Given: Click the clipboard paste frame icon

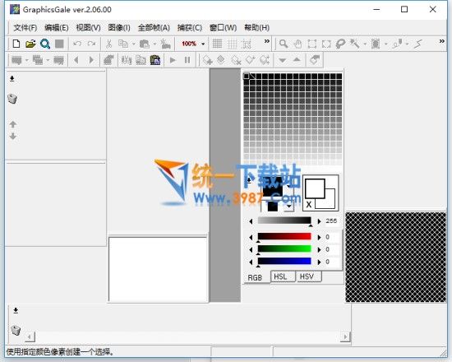Looking at the screenshot, I should pos(155,60).
